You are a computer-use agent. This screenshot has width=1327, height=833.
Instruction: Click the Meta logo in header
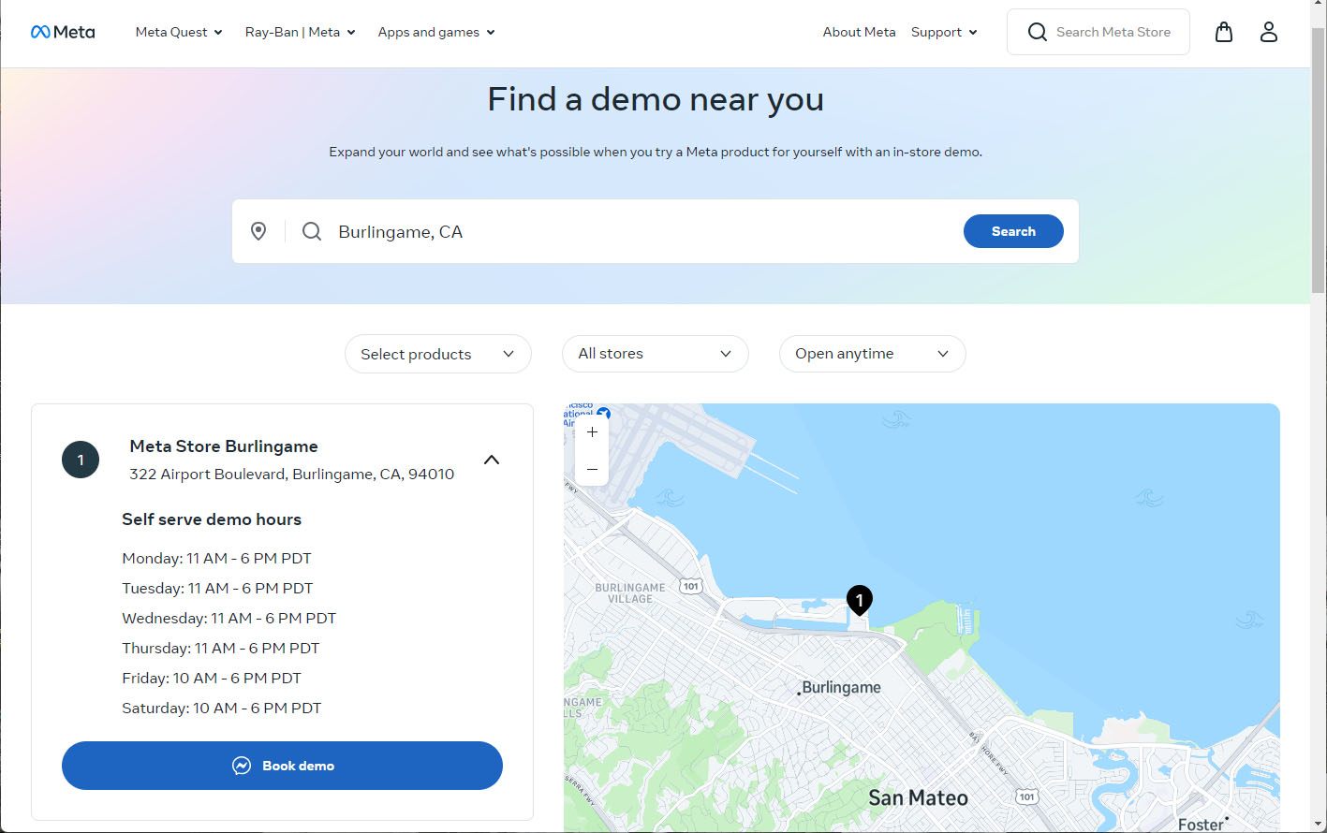coord(63,32)
